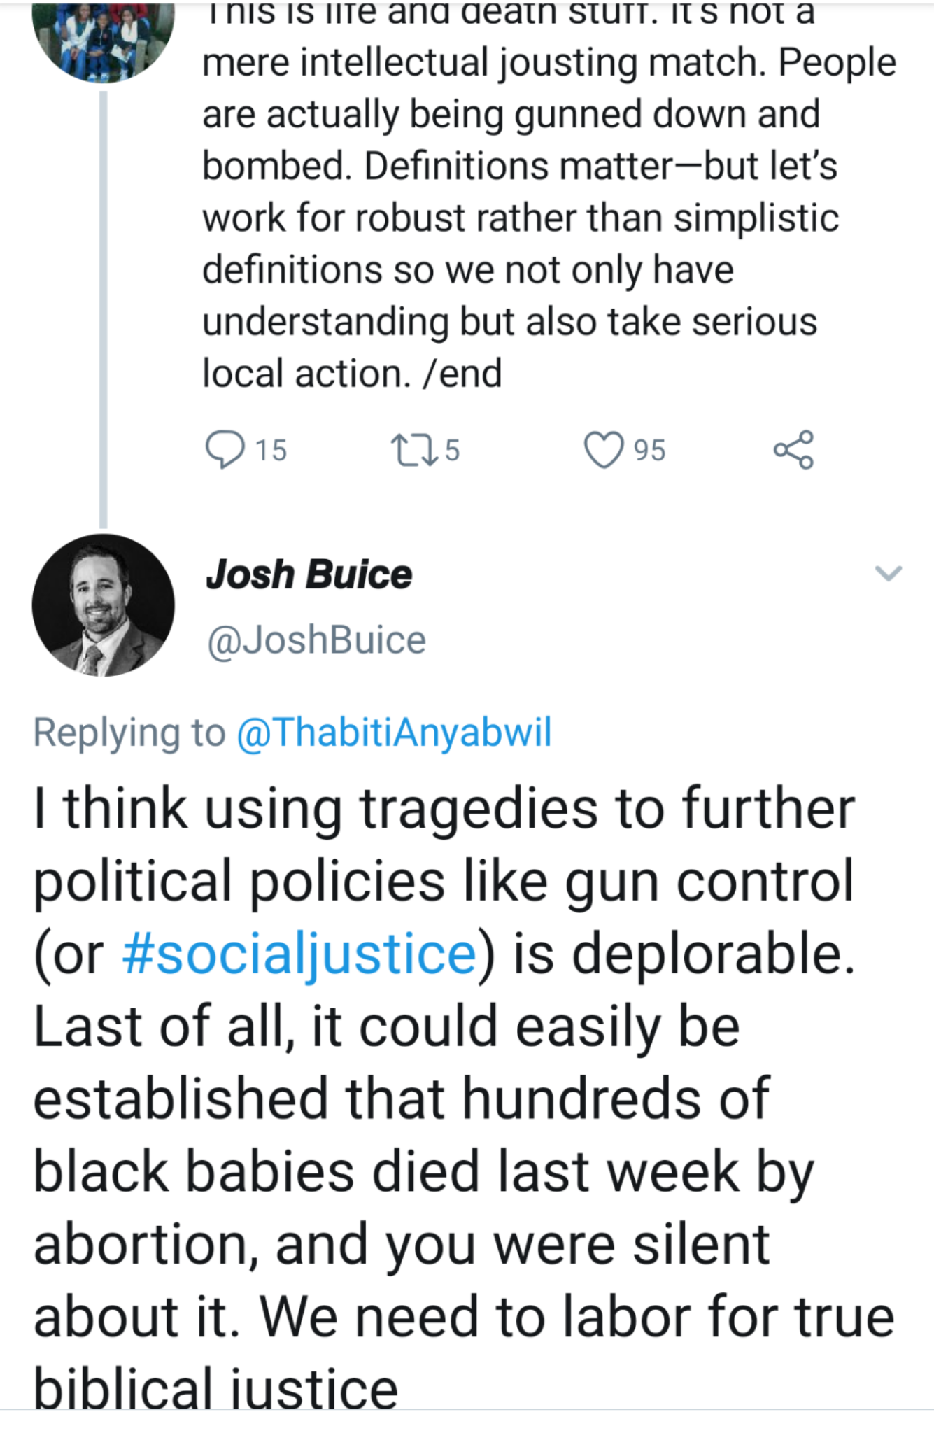Click the retweet count 5
This screenshot has width=934, height=1433.
coord(452,450)
